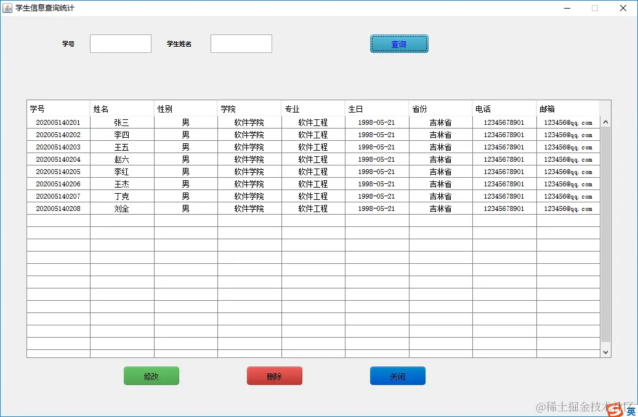Click the table scrollbar up arrow
The image size is (638, 417).
[605, 122]
